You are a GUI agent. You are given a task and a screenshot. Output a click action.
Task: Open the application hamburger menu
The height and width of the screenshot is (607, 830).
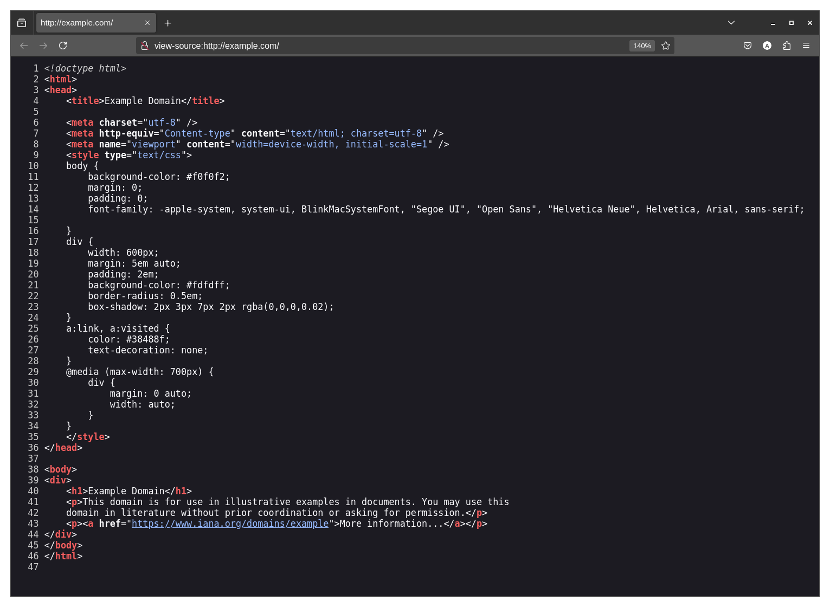point(806,46)
